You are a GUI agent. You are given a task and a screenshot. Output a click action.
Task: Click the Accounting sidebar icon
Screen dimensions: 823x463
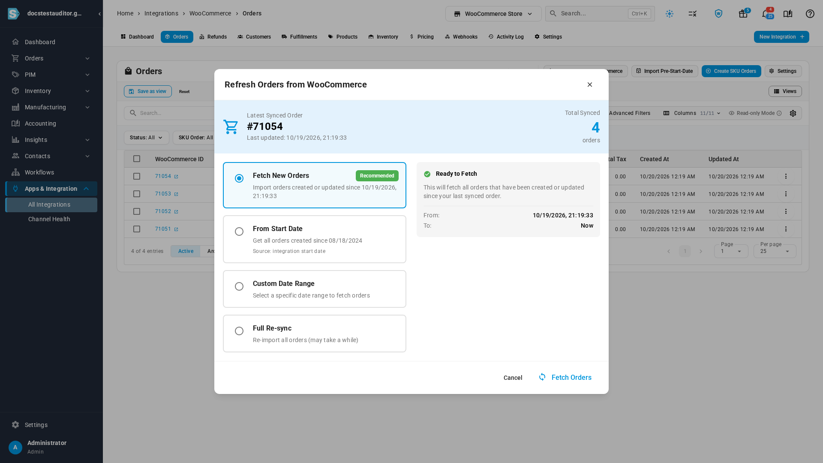coord(16,123)
